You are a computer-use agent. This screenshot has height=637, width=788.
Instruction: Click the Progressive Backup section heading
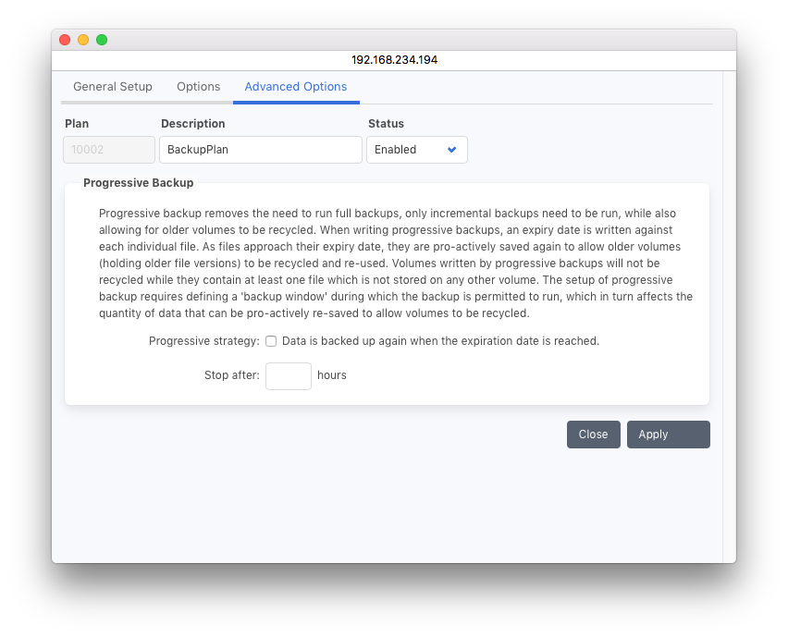(139, 183)
